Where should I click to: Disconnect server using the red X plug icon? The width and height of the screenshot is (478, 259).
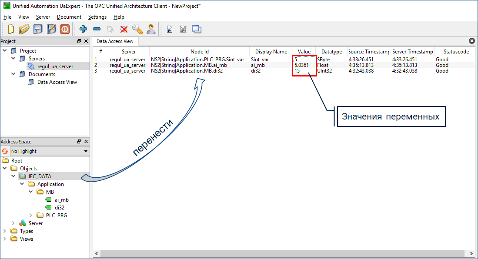coord(124,29)
